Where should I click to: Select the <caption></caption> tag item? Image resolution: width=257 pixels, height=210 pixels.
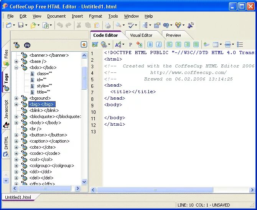(x=49, y=141)
